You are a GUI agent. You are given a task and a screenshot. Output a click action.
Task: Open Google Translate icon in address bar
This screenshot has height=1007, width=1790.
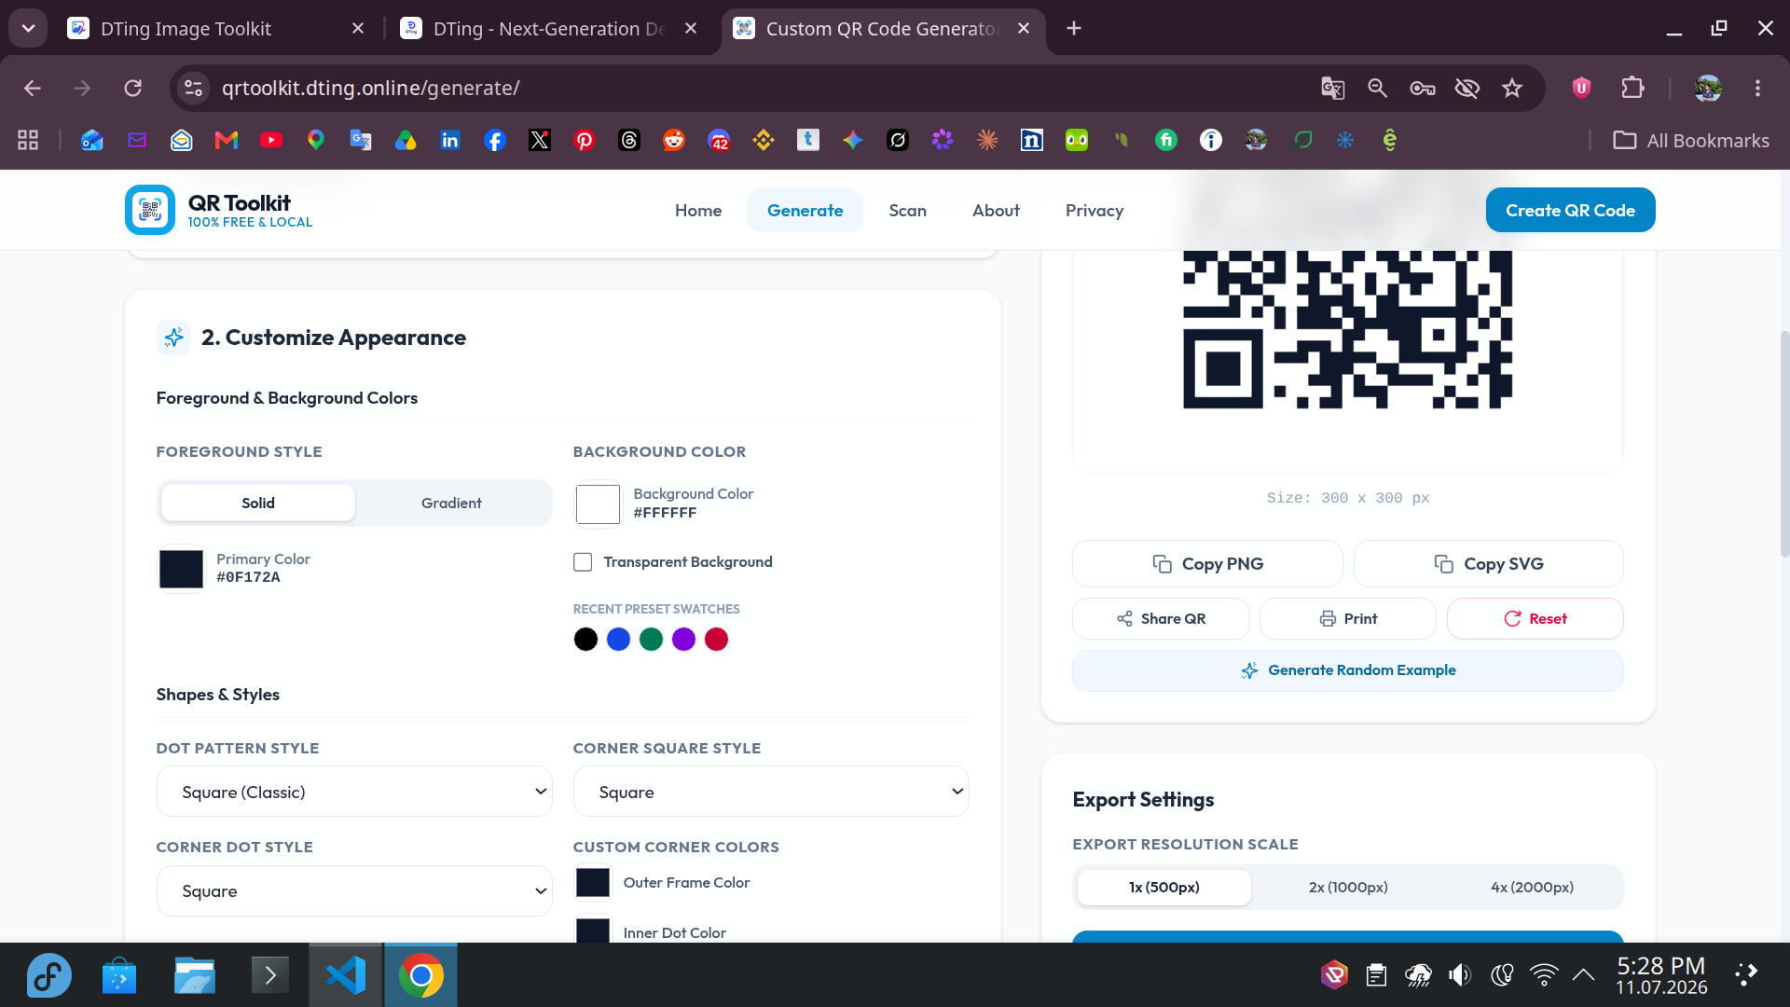[x=1333, y=88]
